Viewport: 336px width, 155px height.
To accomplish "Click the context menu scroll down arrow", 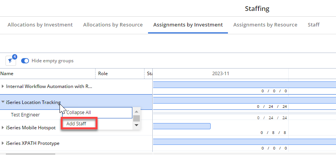I will [137, 125].
